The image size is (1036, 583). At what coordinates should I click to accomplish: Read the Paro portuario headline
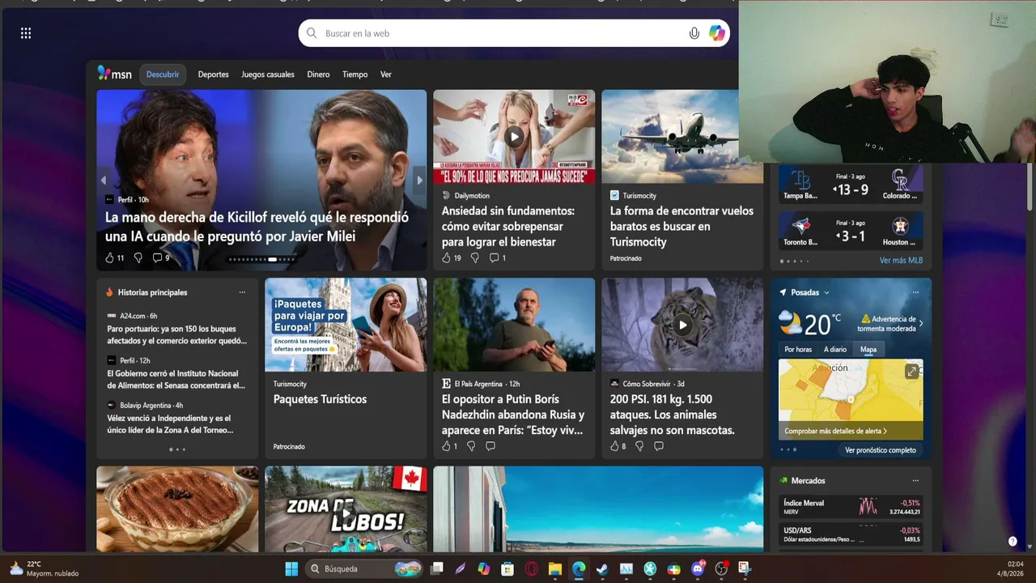click(177, 335)
